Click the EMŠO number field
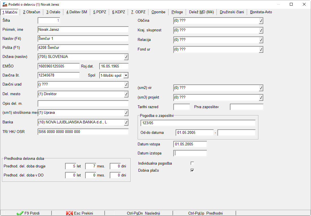This screenshot has height=216, width=311. [59, 66]
